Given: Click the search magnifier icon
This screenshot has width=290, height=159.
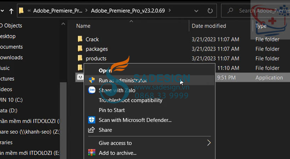Looking at the screenshot, I should tap(230, 11).
